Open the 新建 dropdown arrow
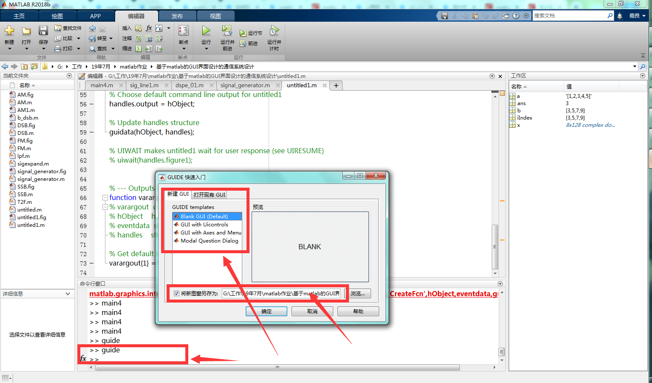 coord(9,49)
